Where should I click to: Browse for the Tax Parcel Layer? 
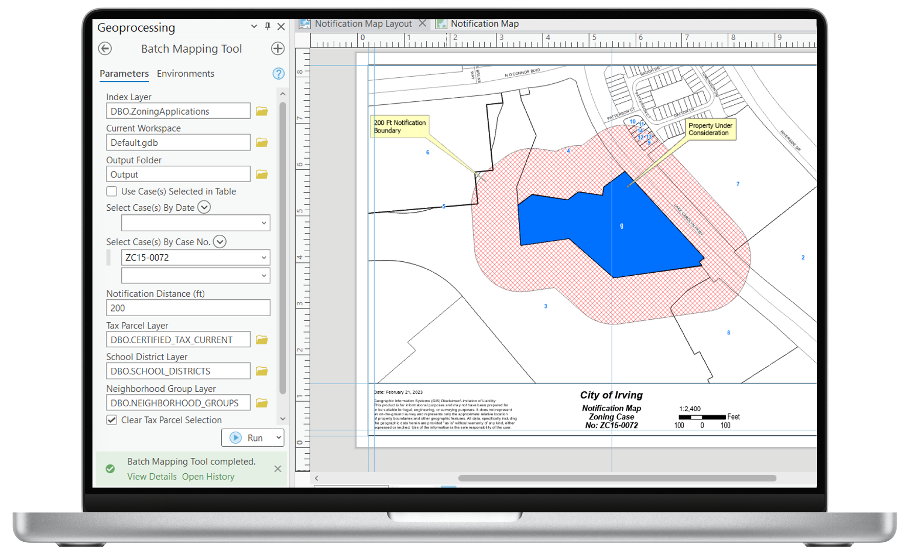[262, 339]
